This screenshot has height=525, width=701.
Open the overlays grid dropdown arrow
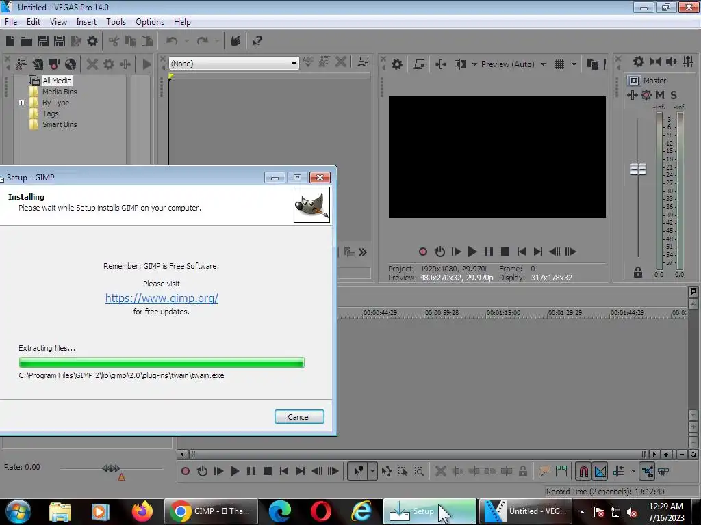574,64
